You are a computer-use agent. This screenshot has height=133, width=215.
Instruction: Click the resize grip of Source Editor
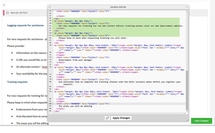tap(187, 120)
